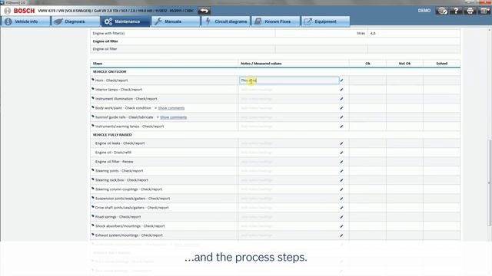The image size is (492, 276).
Task: Mark Horn step as Ok
Action: 367,80
